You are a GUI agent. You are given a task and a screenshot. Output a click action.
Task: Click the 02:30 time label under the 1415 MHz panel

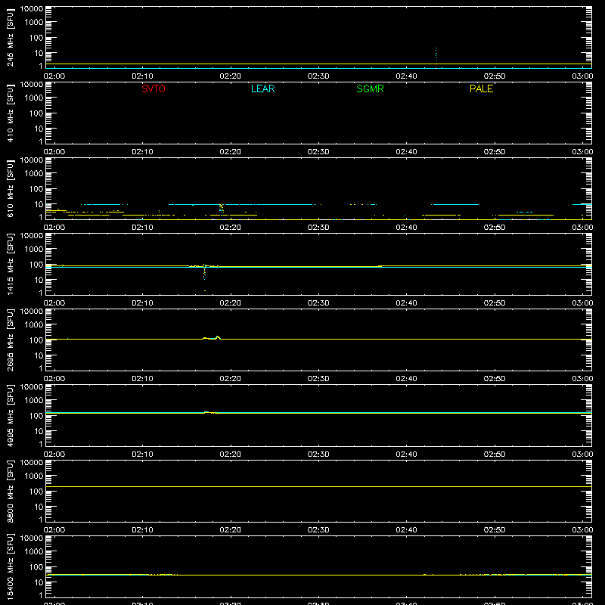click(x=318, y=303)
